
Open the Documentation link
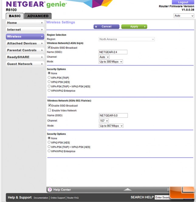pos(41,198)
